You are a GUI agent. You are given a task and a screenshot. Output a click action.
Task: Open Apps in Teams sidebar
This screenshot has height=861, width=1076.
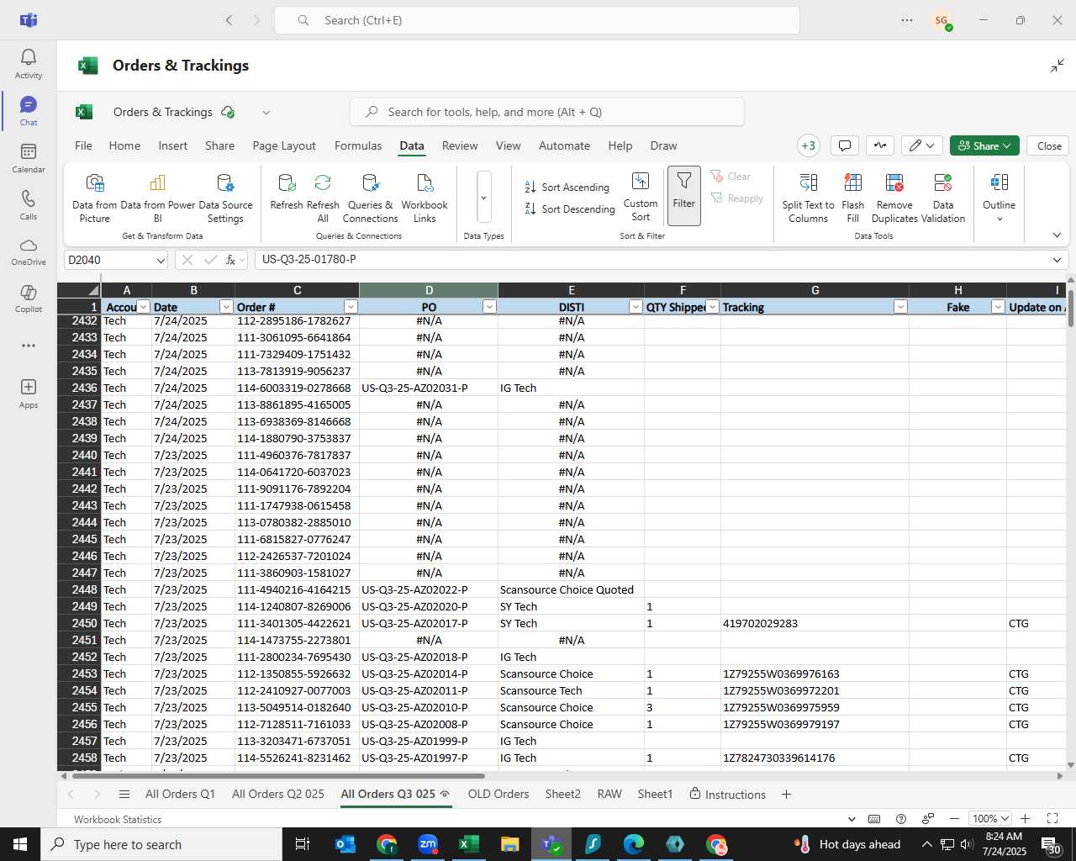click(x=29, y=394)
